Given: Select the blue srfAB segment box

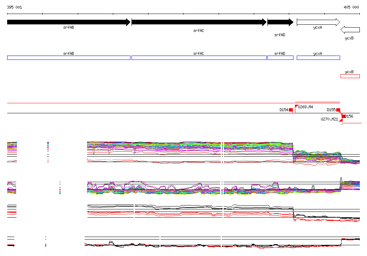Looking at the screenshot, I should point(69,58).
